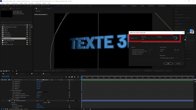Open the composition mini-flowchart icon in timeline
Screen dimensions: 196x110
point(66,77)
